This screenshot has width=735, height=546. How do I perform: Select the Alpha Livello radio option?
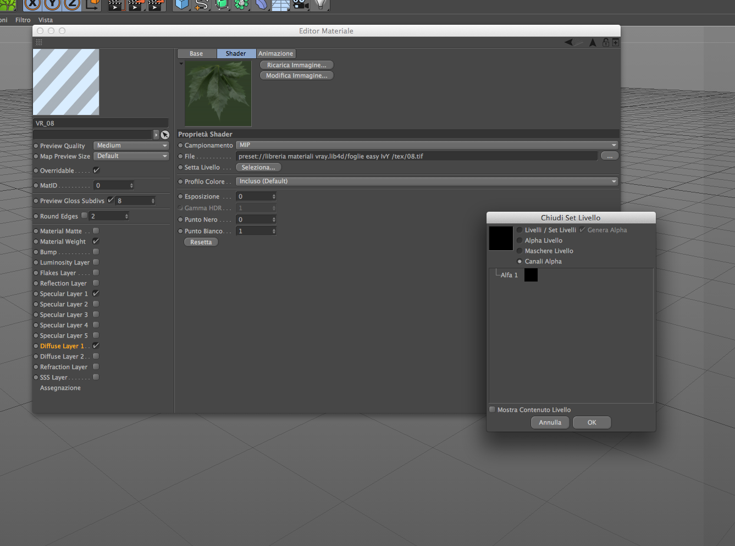pos(520,240)
